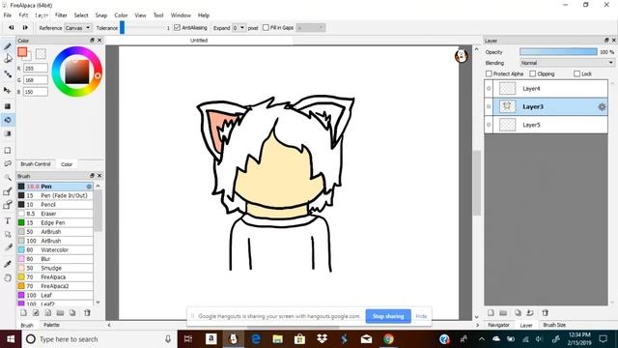Select the Select Eraser tool
The image size is (618, 348).
click(x=8, y=205)
